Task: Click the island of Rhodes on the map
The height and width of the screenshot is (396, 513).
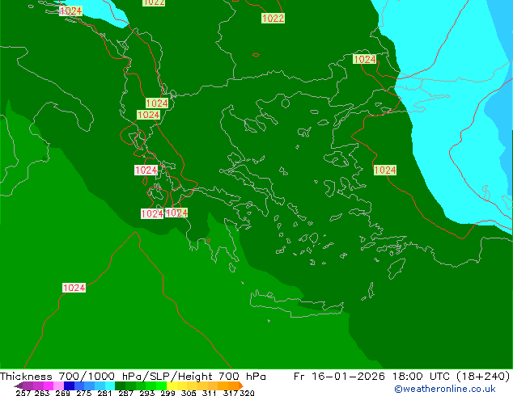Action: [396, 268]
